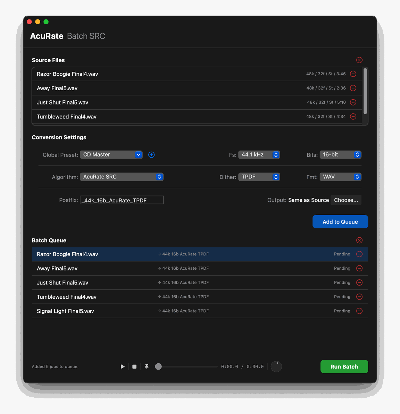Open the Bits depth dropdown
The width and height of the screenshot is (400, 414).
coord(341,155)
